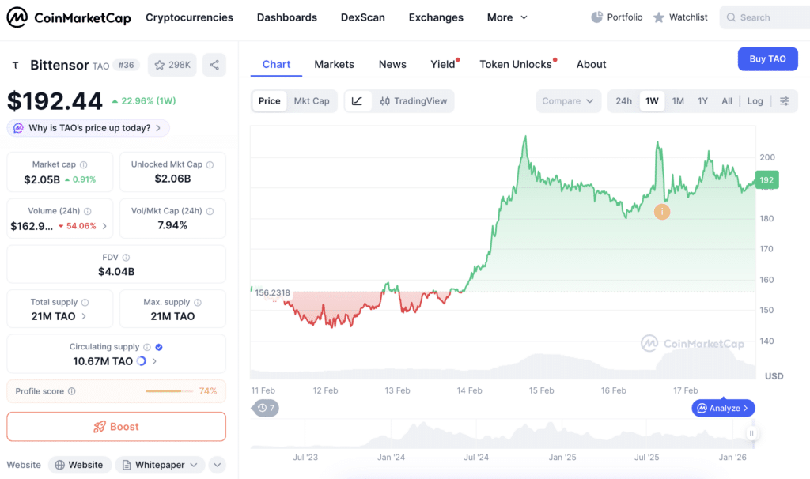
Task: Click the Boost button
Action: (x=116, y=427)
